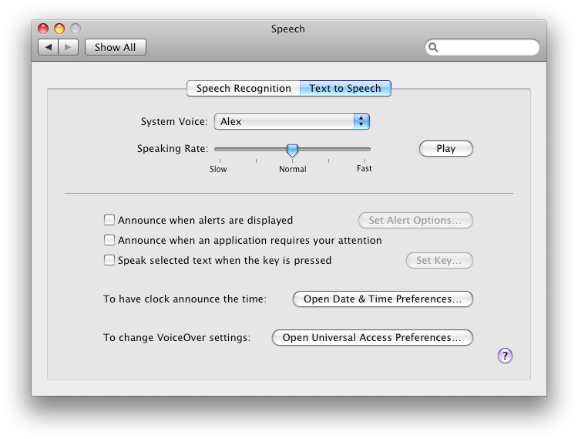This screenshot has width=578, height=439.
Task: Zoom the window using green button
Action: pyautogui.click(x=75, y=29)
